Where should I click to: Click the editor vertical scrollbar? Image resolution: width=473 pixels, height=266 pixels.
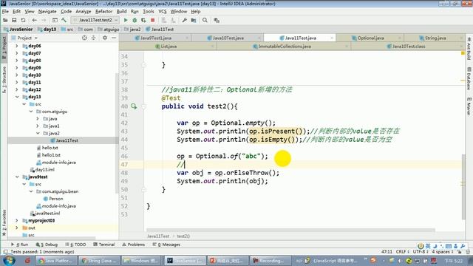coord(463,187)
